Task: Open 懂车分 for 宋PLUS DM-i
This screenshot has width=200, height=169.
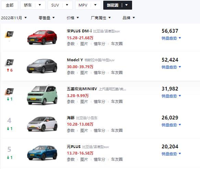Action: pyautogui.click(x=99, y=44)
